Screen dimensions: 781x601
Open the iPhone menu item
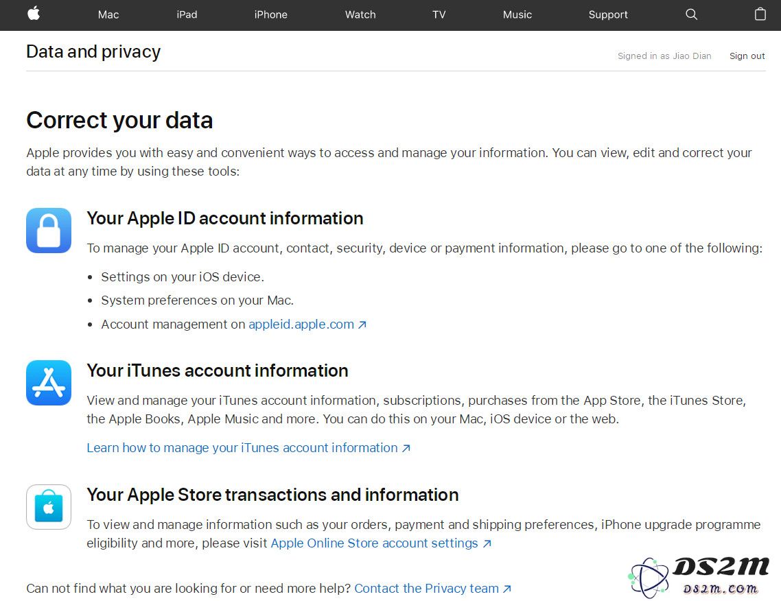(270, 14)
